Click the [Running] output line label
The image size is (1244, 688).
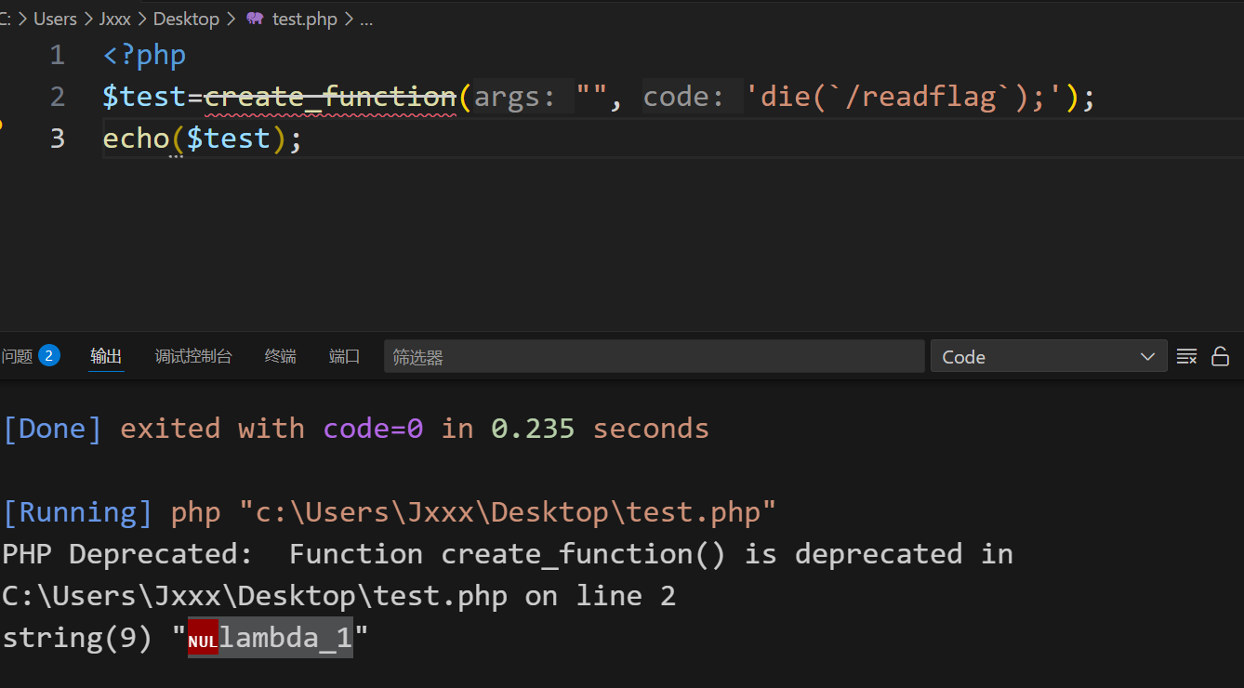point(77,512)
